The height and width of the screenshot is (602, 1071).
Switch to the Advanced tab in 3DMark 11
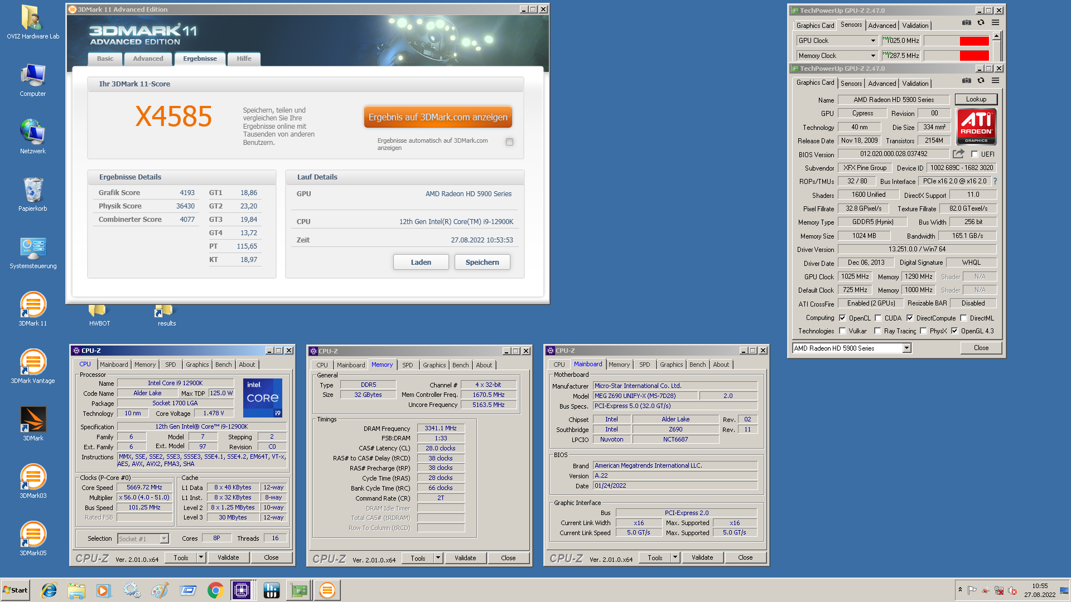click(x=148, y=59)
